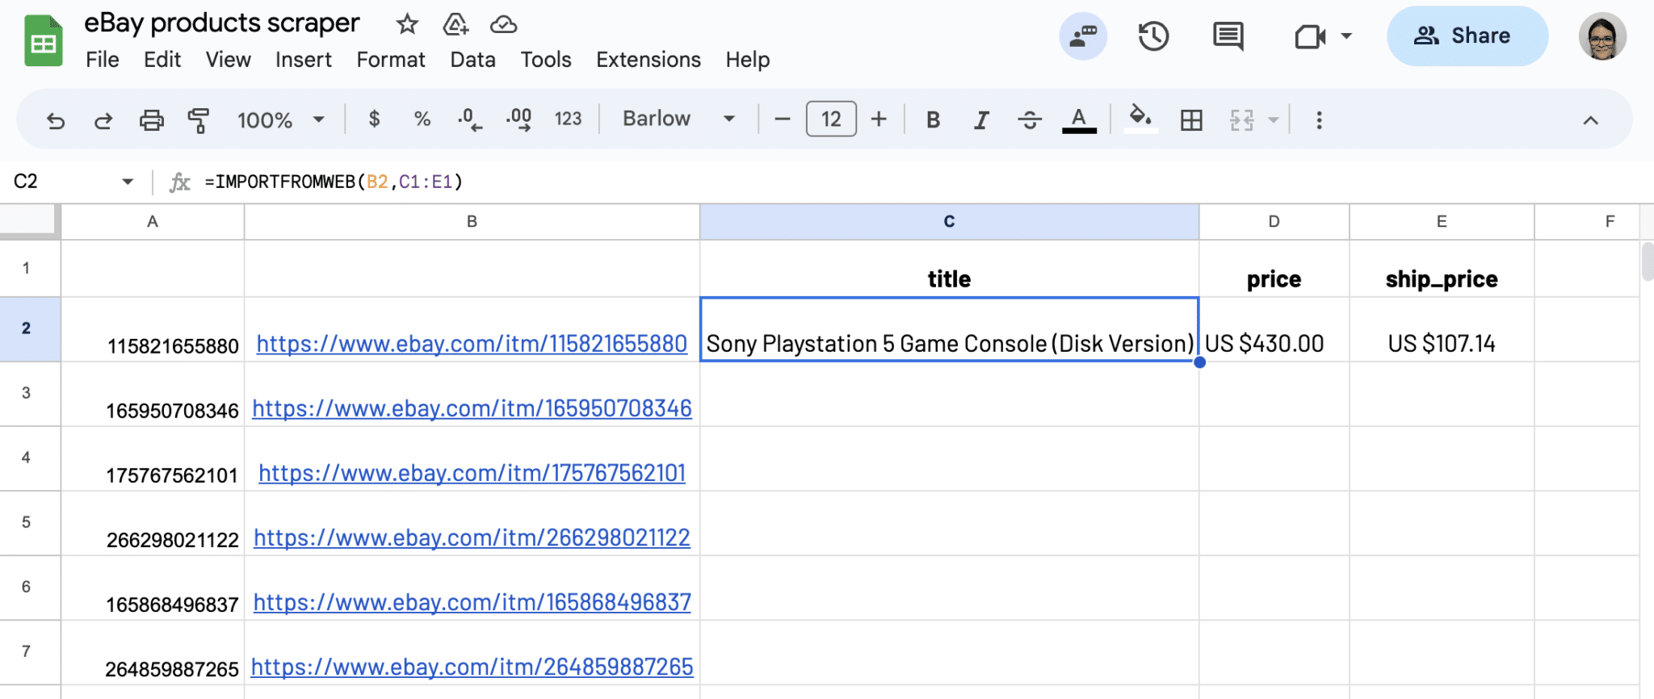
Task: Toggle strikethrough formatting
Action: pos(1030,120)
